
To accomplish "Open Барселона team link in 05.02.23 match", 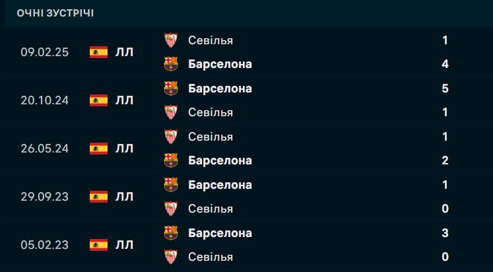I will (220, 233).
